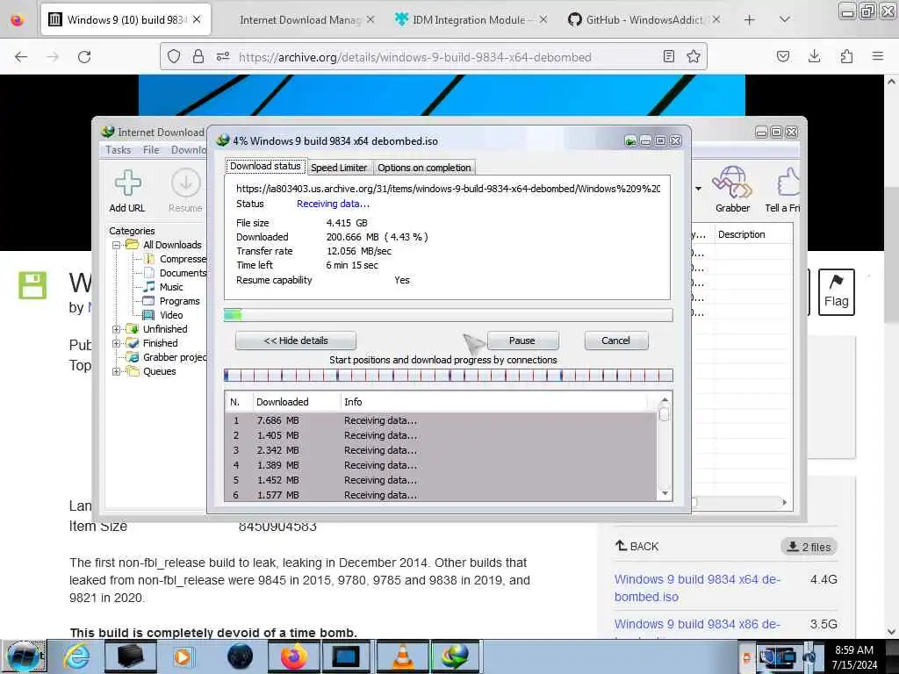Click the 2 files button
Screen dimensions: 899x674
tap(809, 547)
